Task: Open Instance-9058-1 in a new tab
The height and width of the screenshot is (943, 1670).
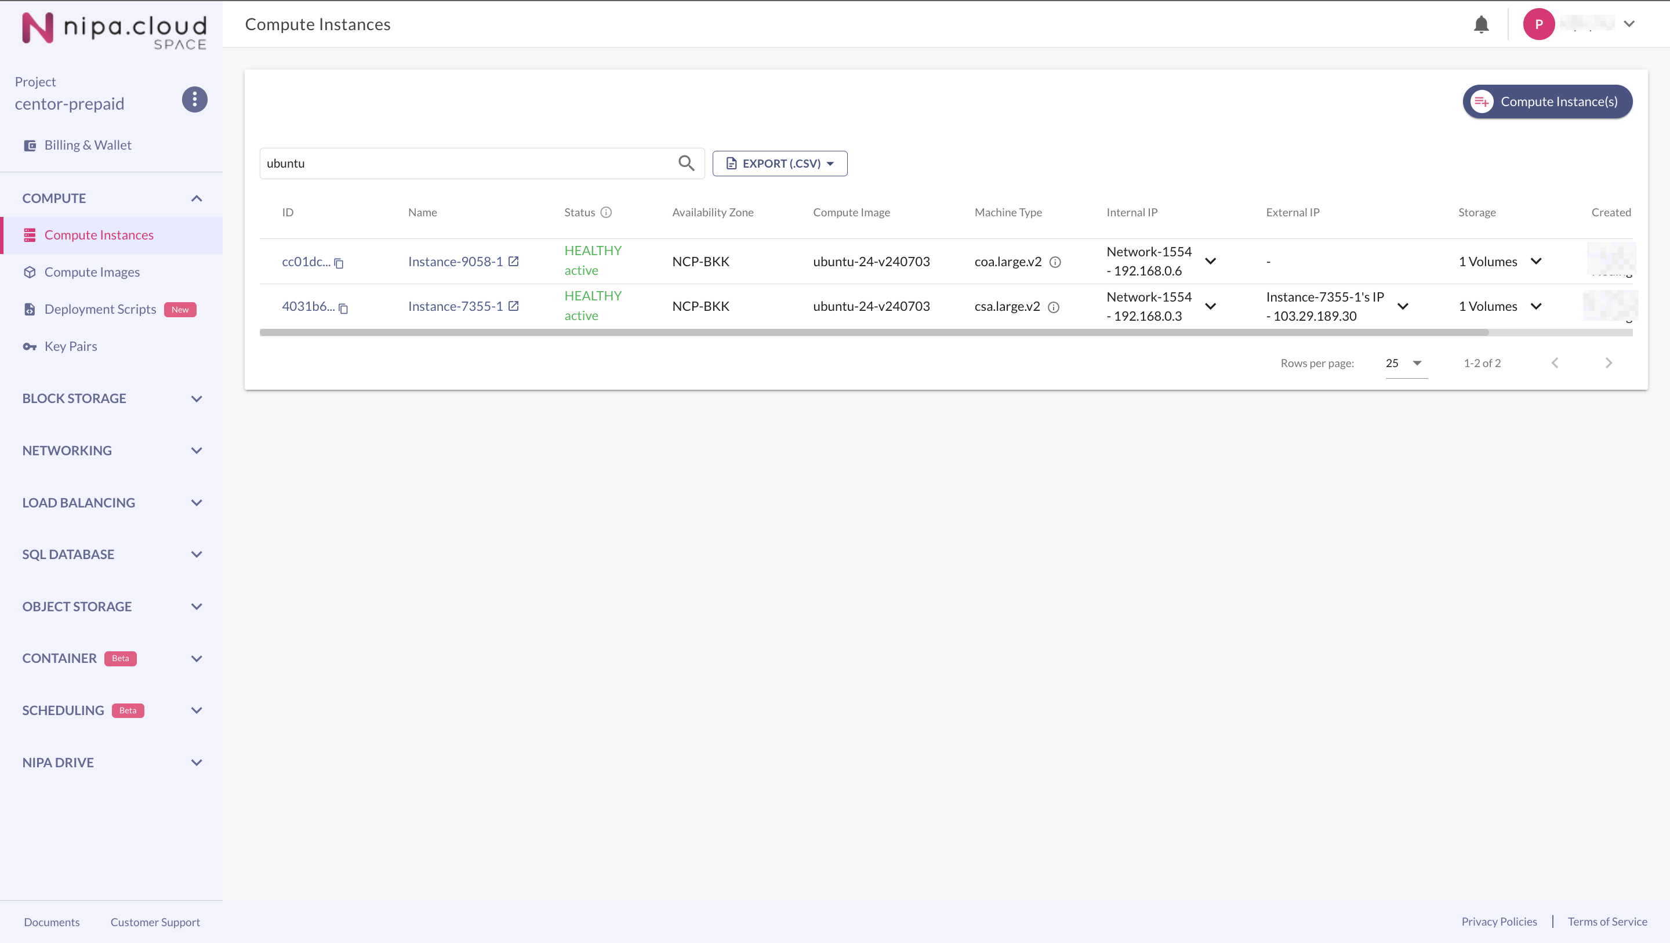Action: click(513, 262)
